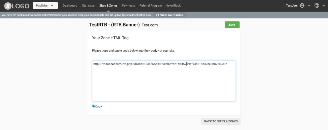Click the Test.com site name
The height and width of the screenshot is (130, 328).
coord(150,25)
